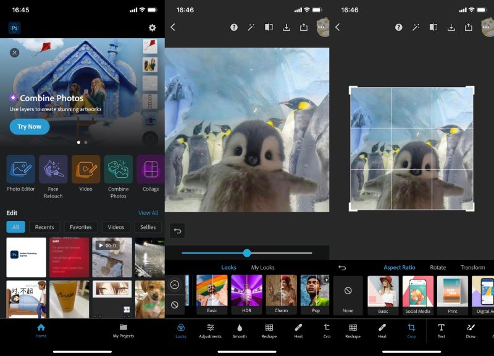The height and width of the screenshot is (356, 494).
Task: Open the 00:33 video thumbnail
Action: pos(112,257)
